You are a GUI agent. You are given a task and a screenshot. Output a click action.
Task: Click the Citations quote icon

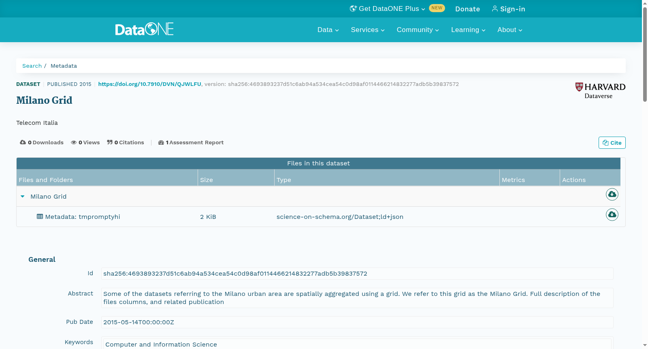coord(110,142)
